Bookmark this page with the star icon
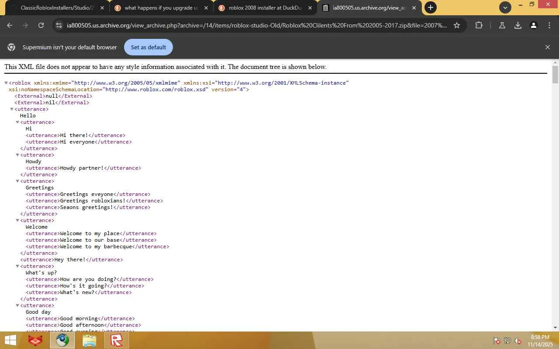Viewport: 559px width, 349px height. (457, 25)
